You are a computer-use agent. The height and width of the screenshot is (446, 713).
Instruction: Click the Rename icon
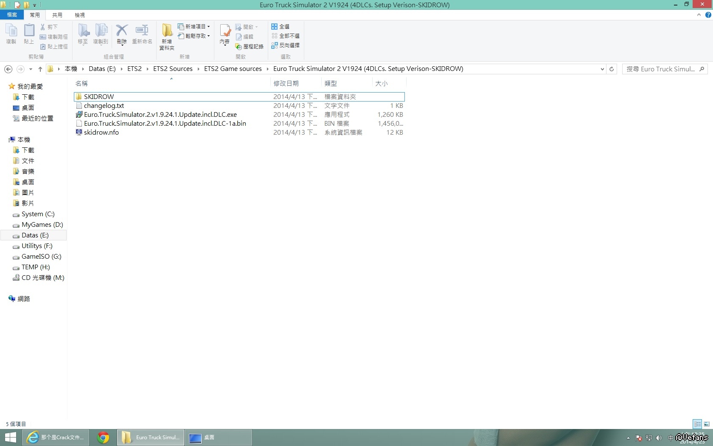[x=142, y=34]
